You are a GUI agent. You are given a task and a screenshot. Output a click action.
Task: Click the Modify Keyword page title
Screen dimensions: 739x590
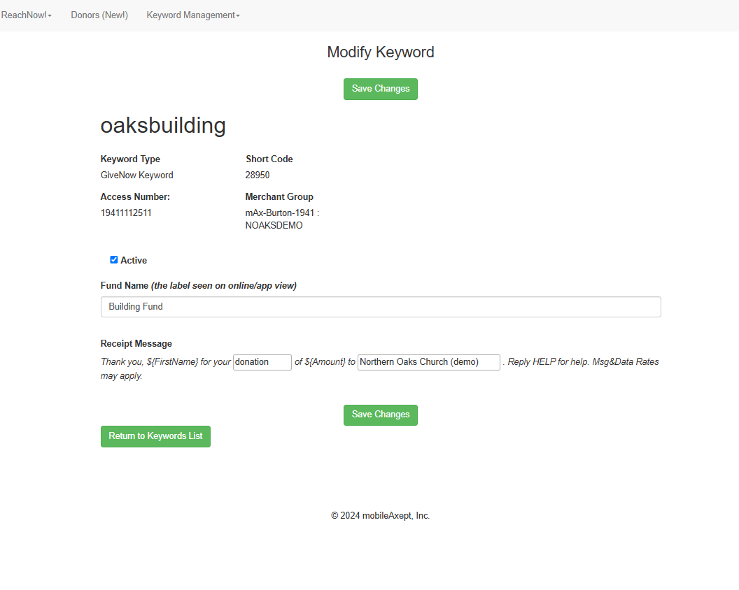pyautogui.click(x=380, y=52)
